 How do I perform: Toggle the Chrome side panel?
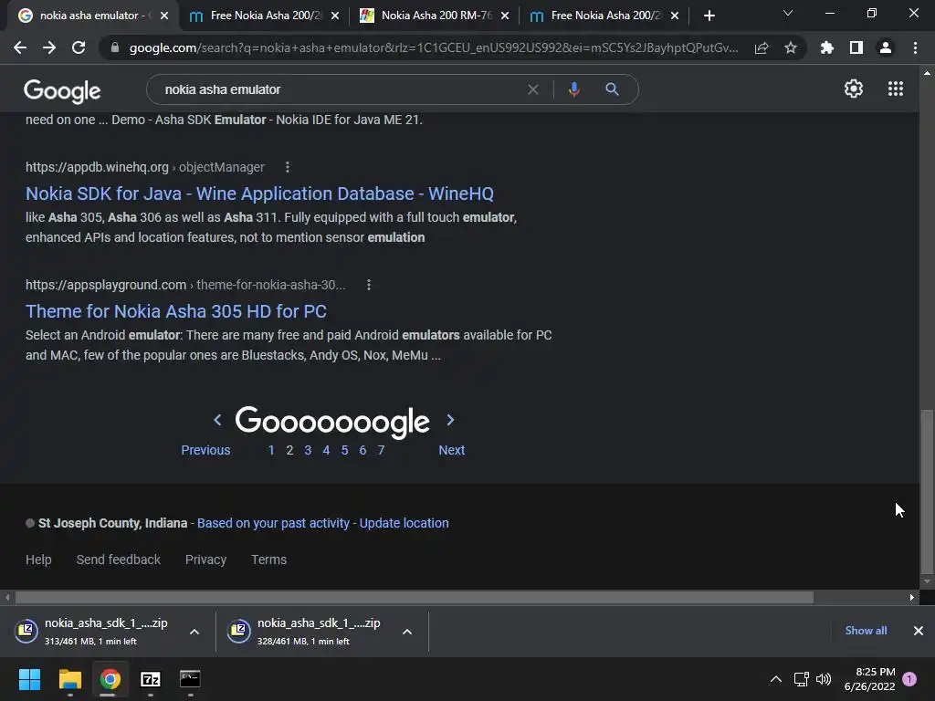(x=856, y=47)
